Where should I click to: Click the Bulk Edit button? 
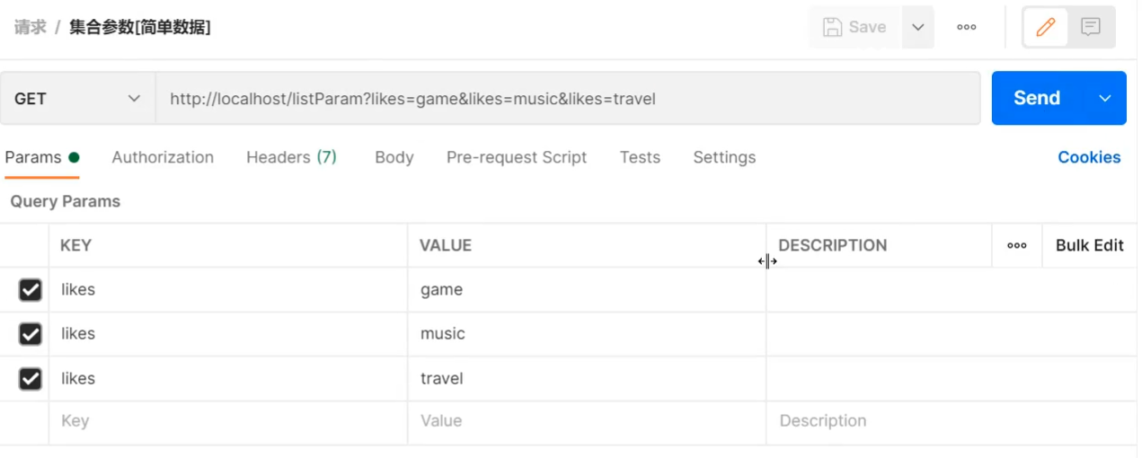point(1089,245)
